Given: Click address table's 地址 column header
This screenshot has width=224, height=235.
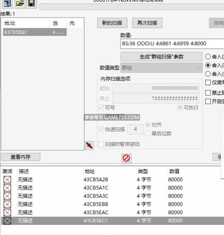Looking at the screenshot, I should tap(90, 171).
